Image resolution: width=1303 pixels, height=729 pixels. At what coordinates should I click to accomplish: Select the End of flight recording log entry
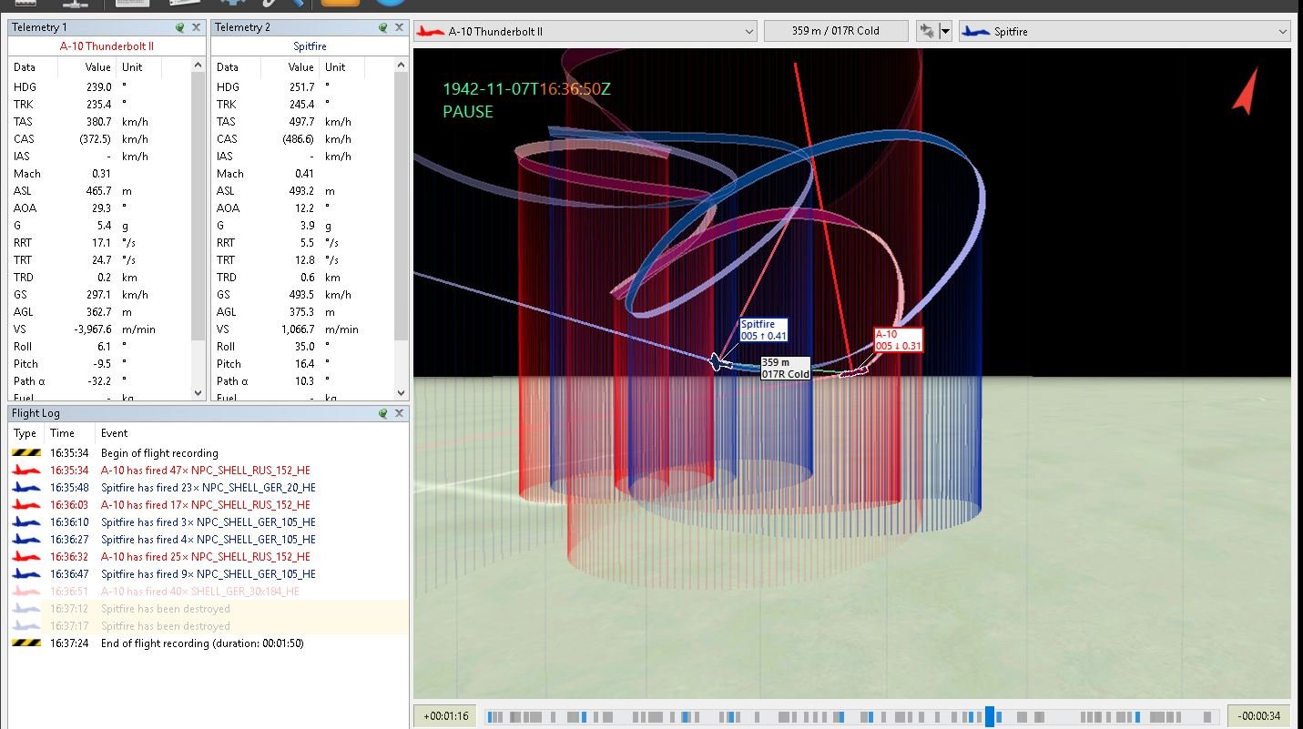click(x=208, y=643)
